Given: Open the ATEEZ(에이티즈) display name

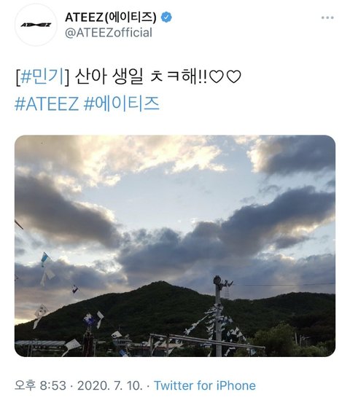Looking at the screenshot, I should click(x=111, y=17).
